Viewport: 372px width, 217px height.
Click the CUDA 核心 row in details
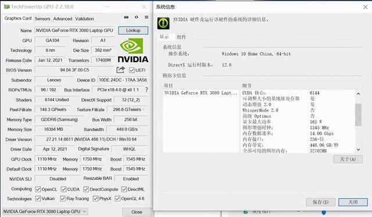tap(298, 93)
